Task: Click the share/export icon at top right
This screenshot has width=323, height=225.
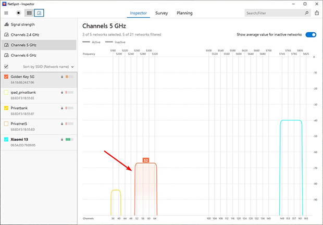Action: [x=317, y=13]
